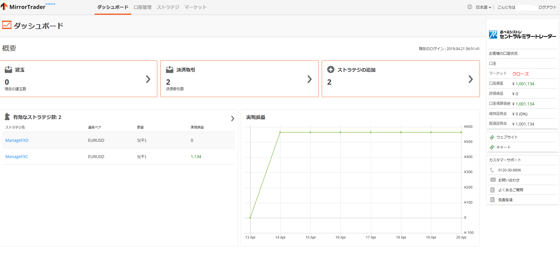Click the 建玉 inbox tray icon

[8, 70]
